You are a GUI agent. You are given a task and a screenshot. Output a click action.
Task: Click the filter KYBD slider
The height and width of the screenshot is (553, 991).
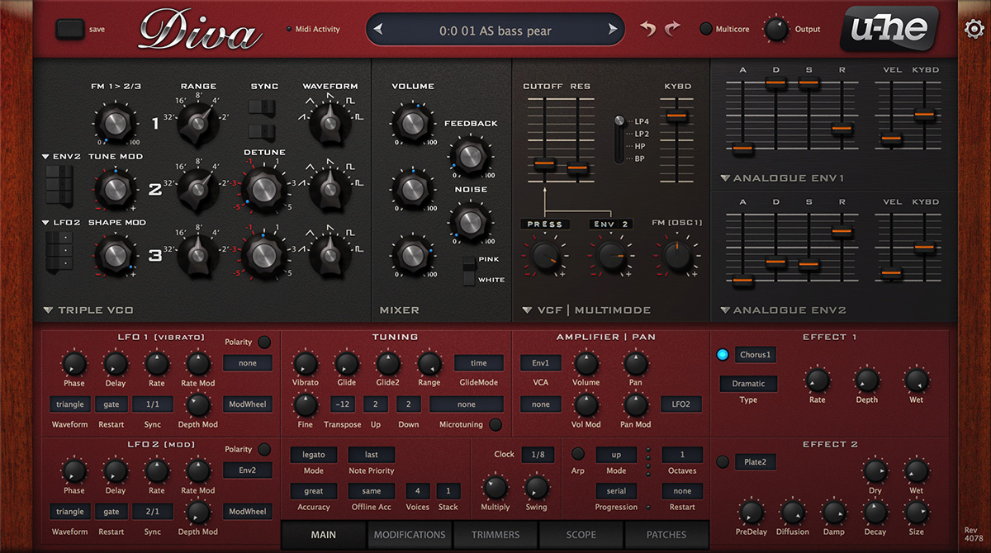[676, 116]
